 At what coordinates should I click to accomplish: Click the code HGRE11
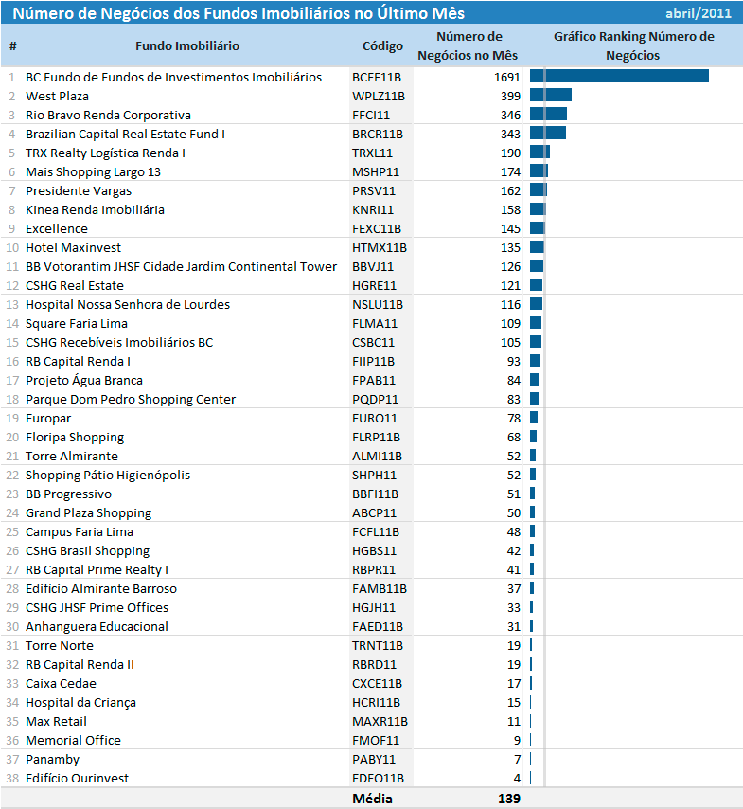tap(374, 286)
